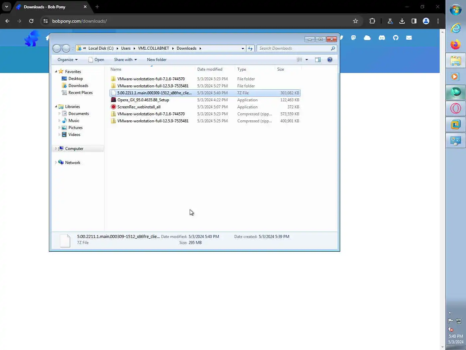
Task: Select VMware-workstation-full-12.5.9-7535481 file folder
Action: tap(205, 86)
